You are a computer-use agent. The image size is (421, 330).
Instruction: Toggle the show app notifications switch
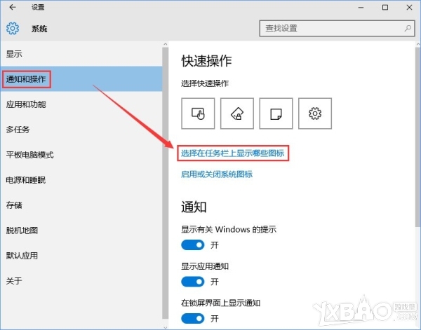[193, 282]
